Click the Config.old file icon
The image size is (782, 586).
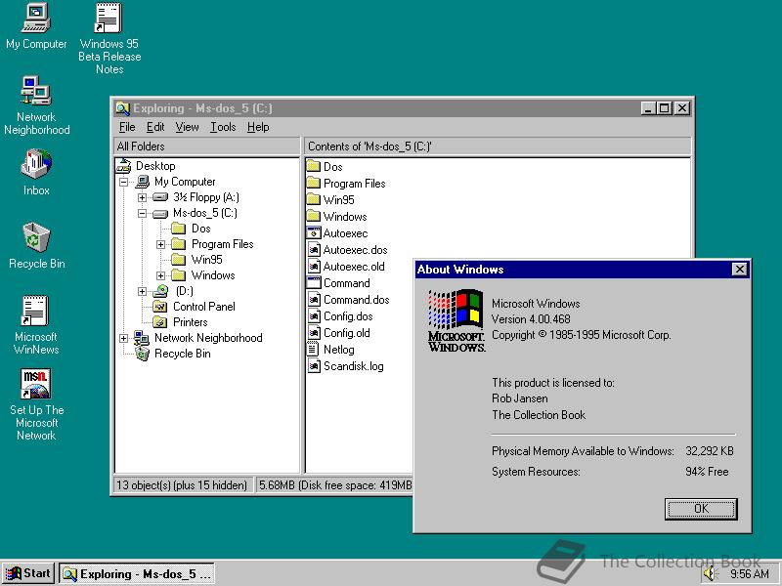point(313,332)
